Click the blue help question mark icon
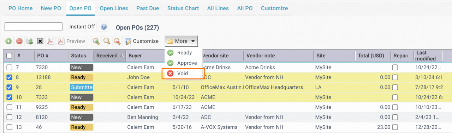This screenshot has height=133, width=452. click(104, 27)
